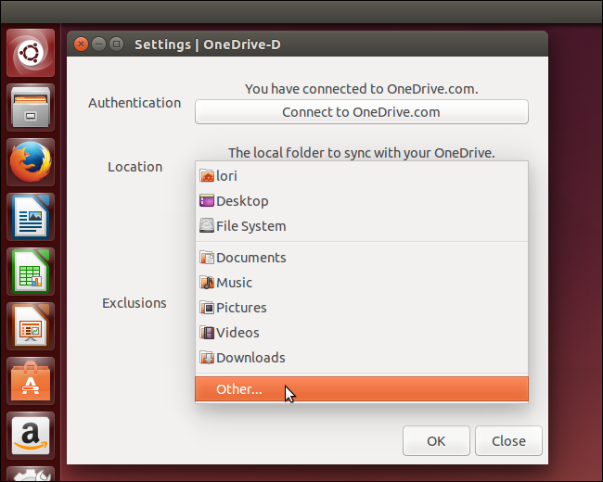Open the Ubuntu Dash launcher
603x482 pixels.
point(31,53)
